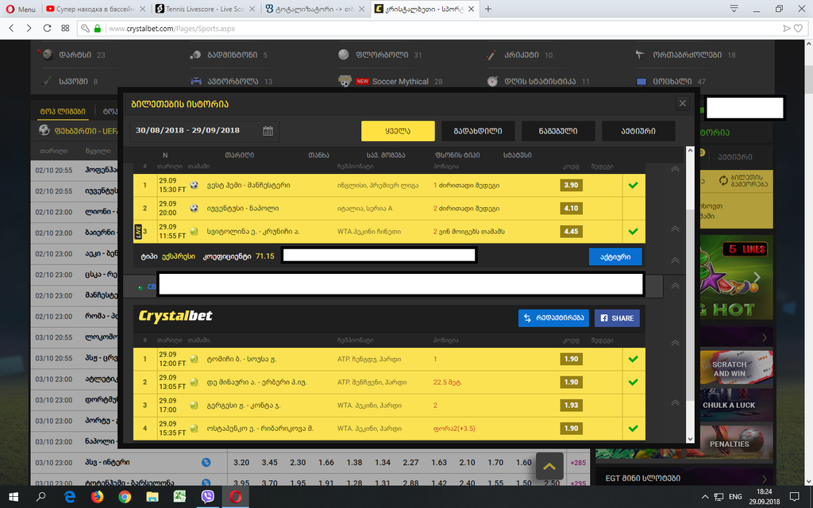Click the LIVE badge on row 3
This screenshot has width=813, height=508.
tap(138, 232)
